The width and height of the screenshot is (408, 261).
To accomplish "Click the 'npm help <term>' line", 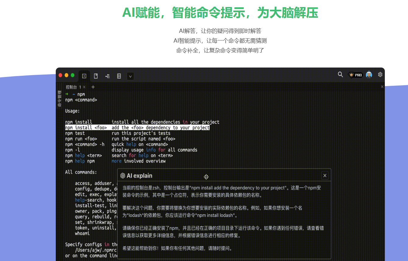I will pos(119,155).
